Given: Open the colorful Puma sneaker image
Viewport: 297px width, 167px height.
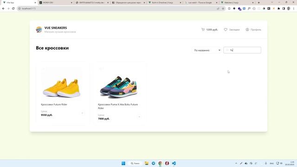Looking at the screenshot, I should point(119,87).
